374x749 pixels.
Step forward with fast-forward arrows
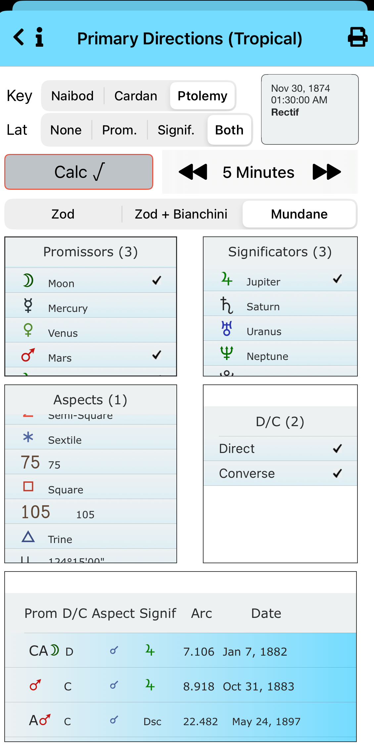(x=326, y=172)
